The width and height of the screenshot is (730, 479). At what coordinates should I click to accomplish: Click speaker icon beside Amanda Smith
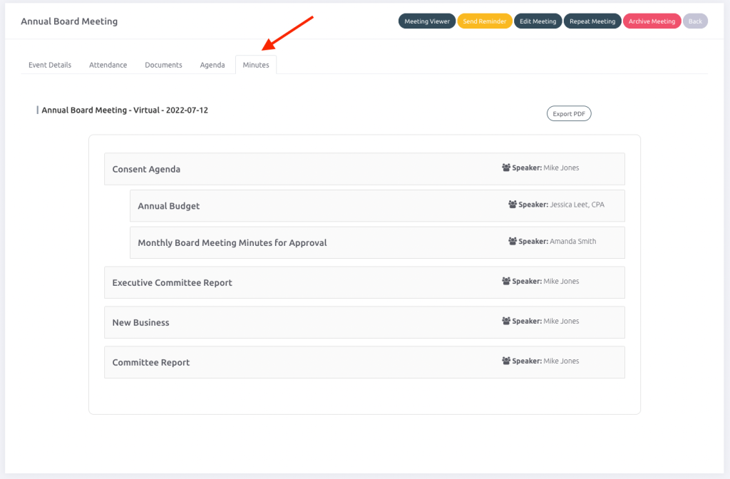tap(513, 242)
